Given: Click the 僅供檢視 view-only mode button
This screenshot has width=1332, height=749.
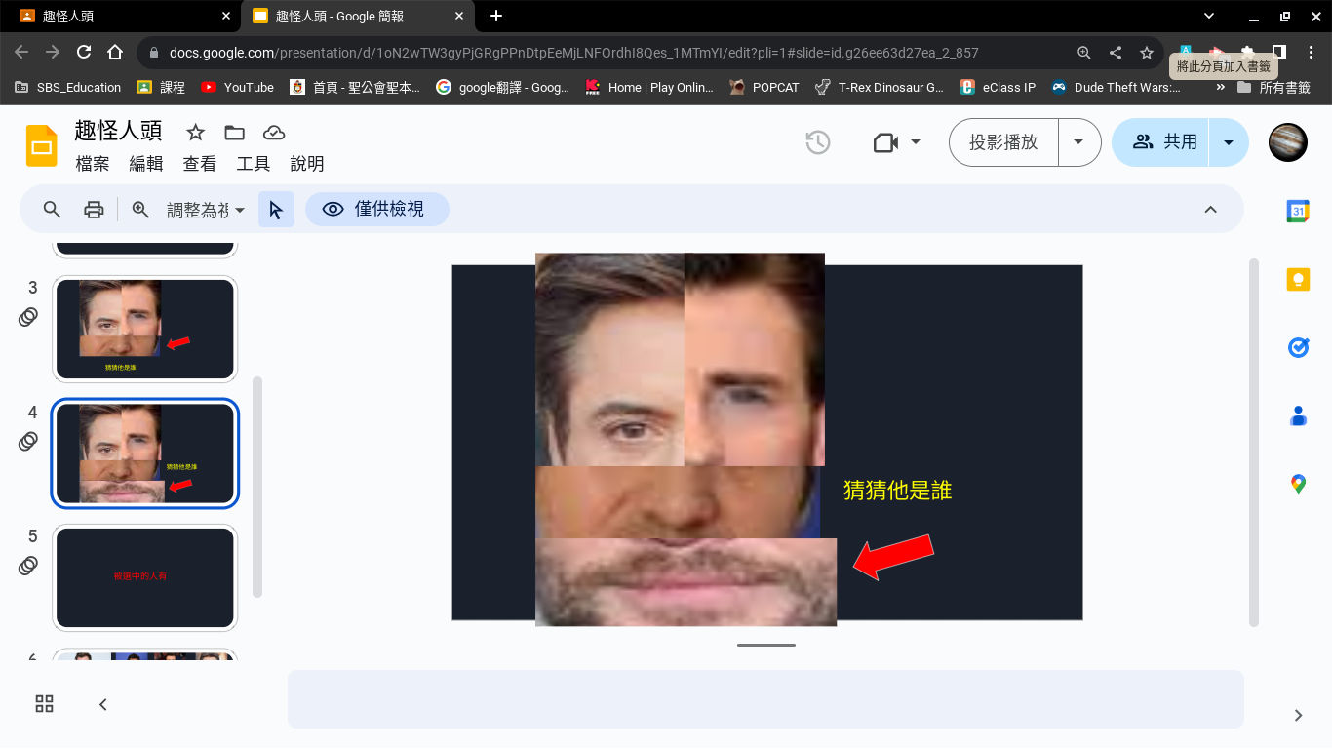Looking at the screenshot, I should [x=376, y=209].
